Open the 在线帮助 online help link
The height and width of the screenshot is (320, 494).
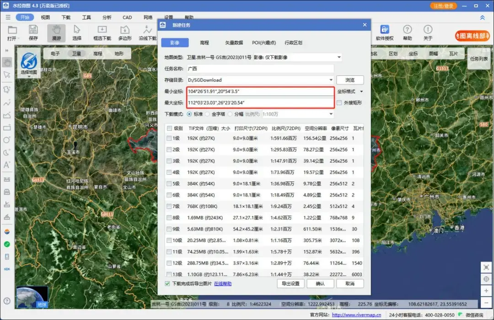click(x=223, y=283)
